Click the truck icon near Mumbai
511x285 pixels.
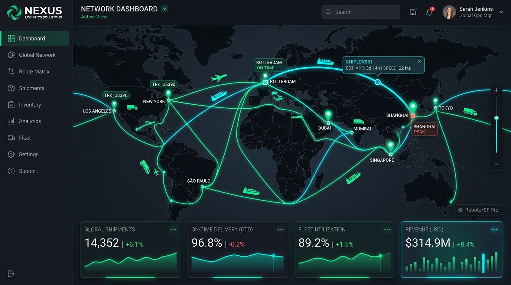pyautogui.click(x=358, y=122)
